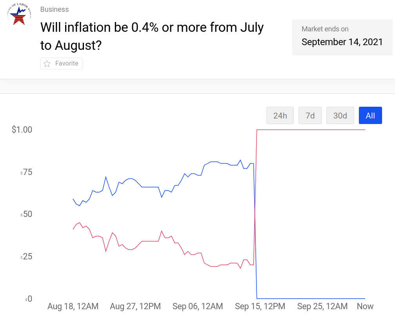The image size is (395, 330).
Task: Click the Sep 15, 12PM axis label
Action: pyautogui.click(x=260, y=306)
